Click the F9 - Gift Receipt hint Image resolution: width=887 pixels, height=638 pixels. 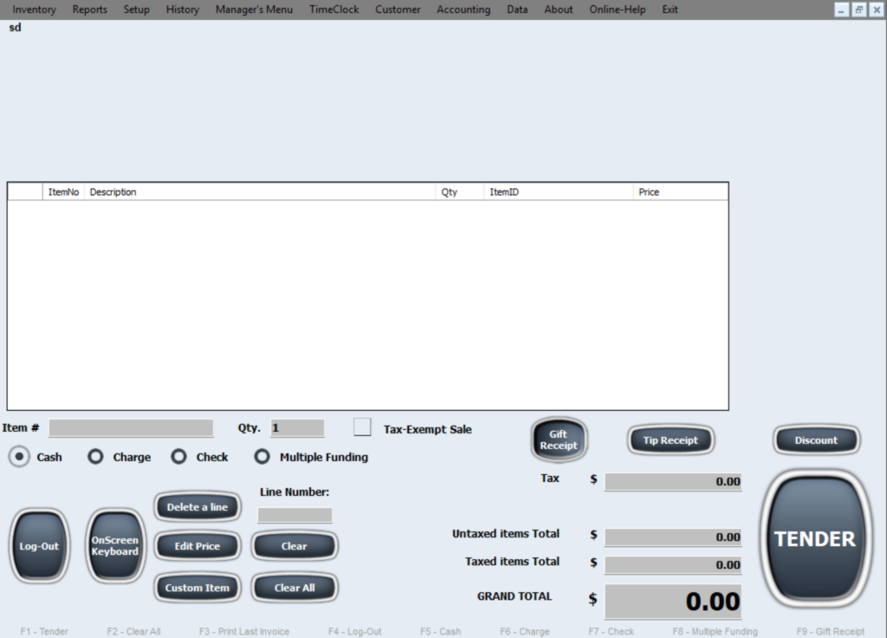tap(831, 631)
